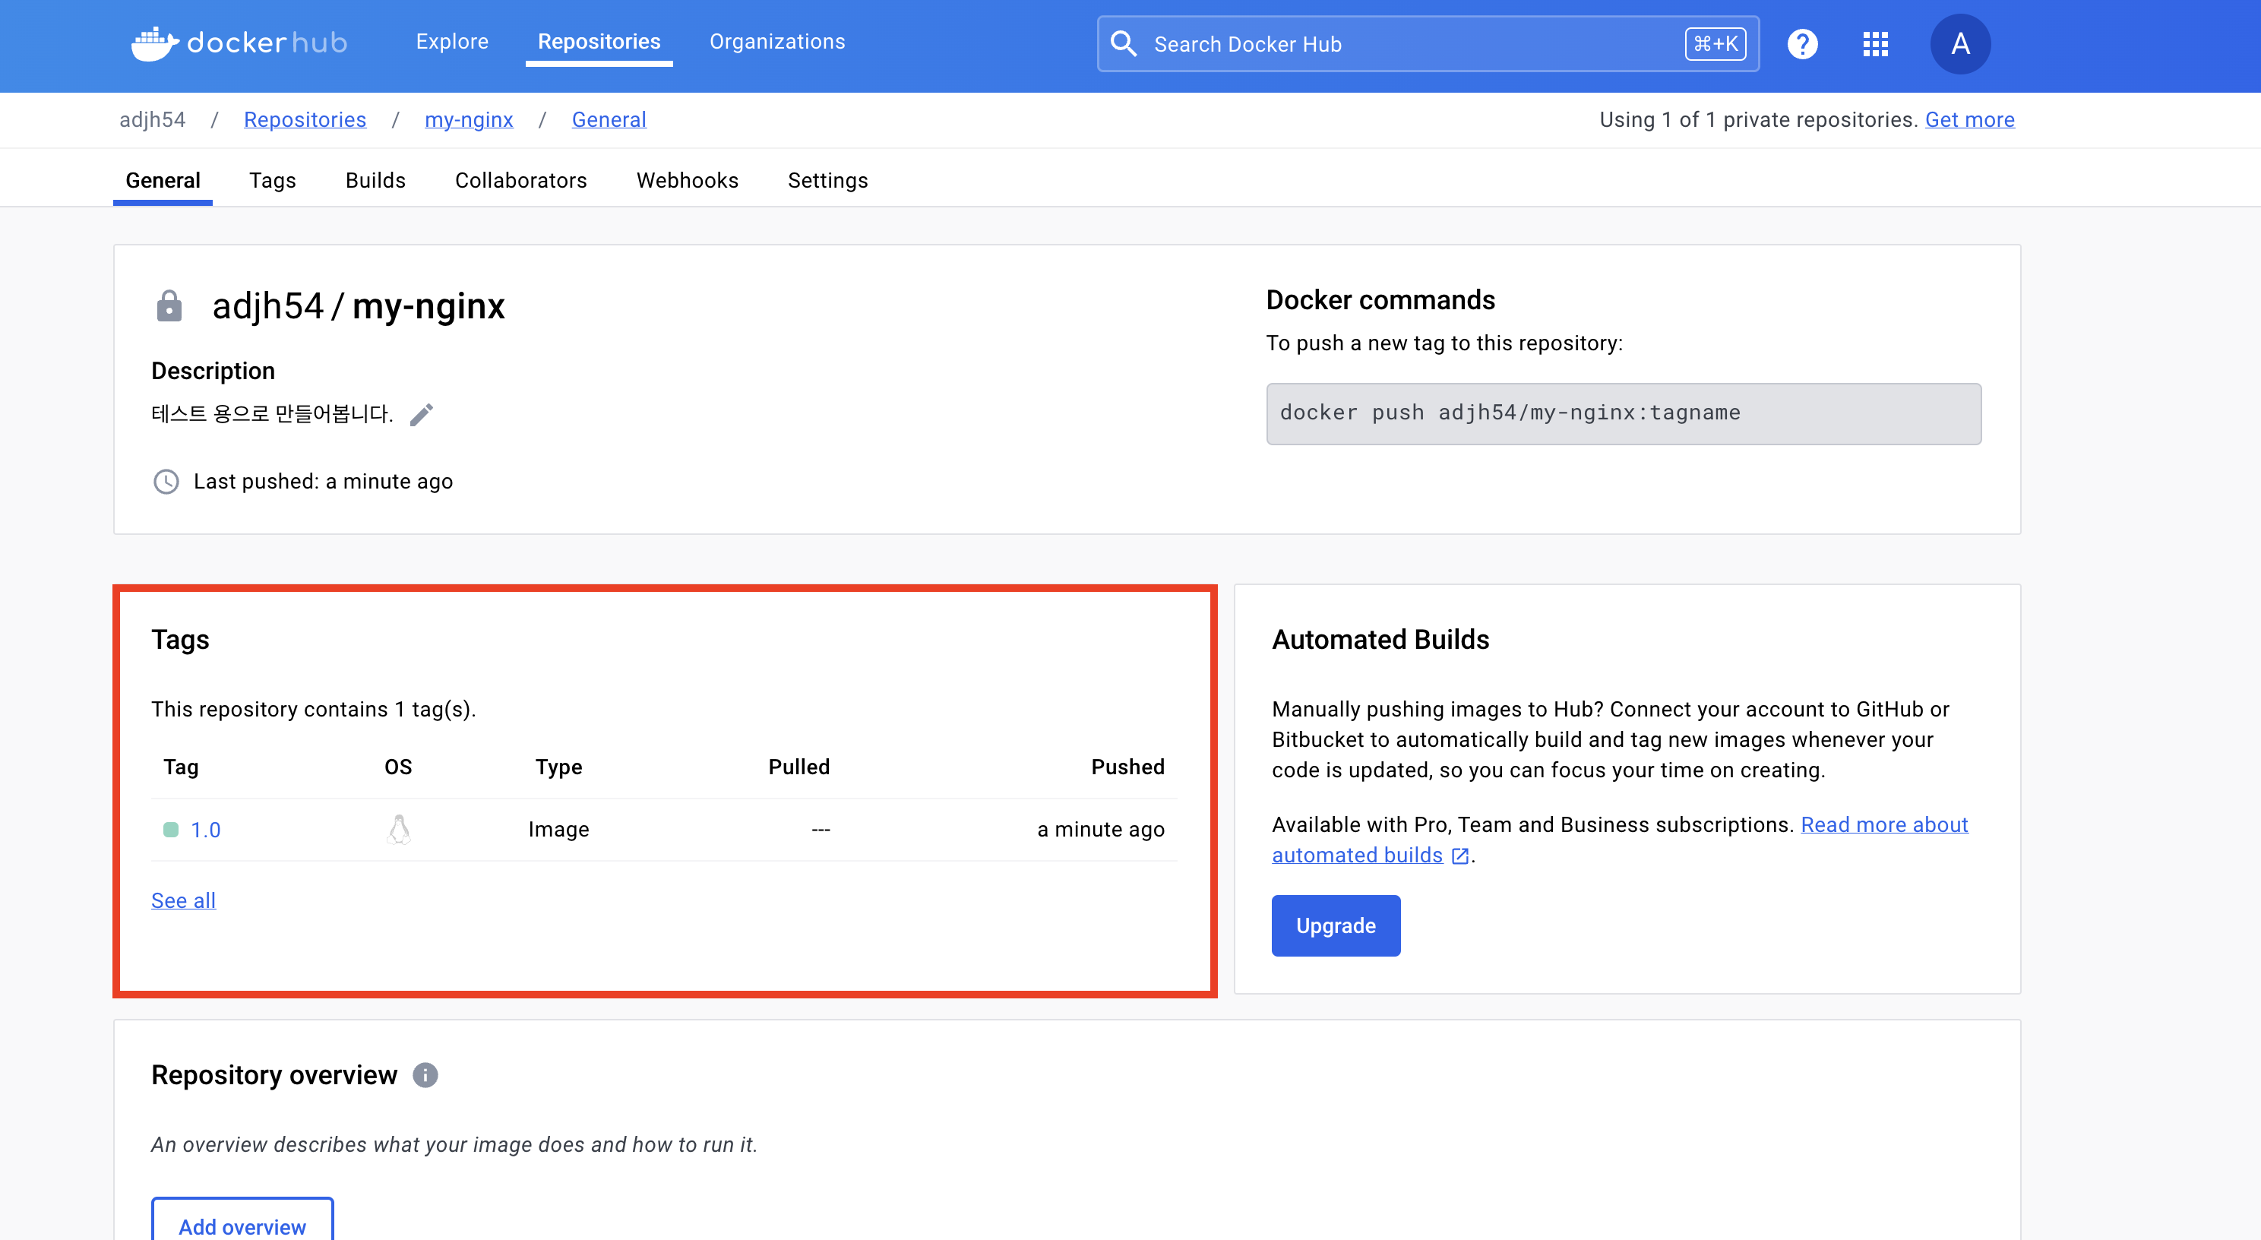
Task: Click the repository overview info icon
Action: [x=425, y=1075]
